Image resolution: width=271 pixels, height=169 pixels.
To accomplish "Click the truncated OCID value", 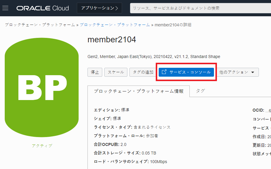I will [268, 110].
